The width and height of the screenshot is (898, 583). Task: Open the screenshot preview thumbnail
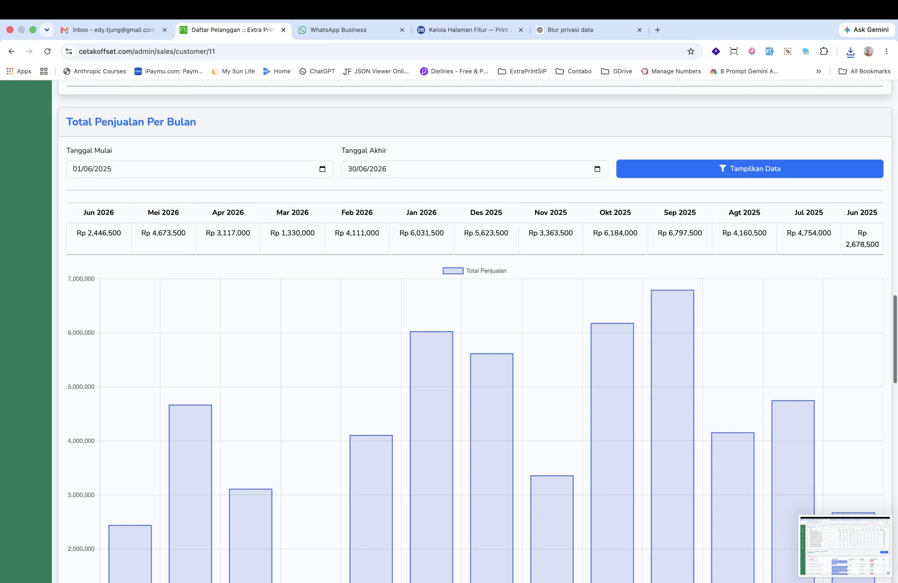point(845,546)
